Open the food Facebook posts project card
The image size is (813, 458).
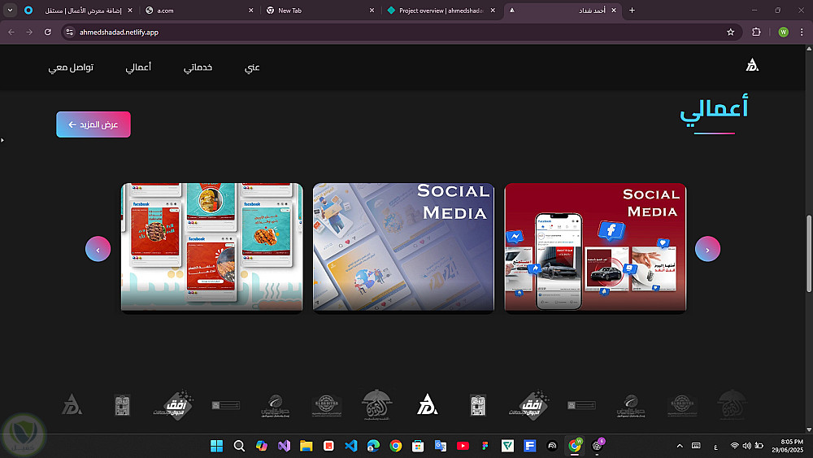pos(211,247)
